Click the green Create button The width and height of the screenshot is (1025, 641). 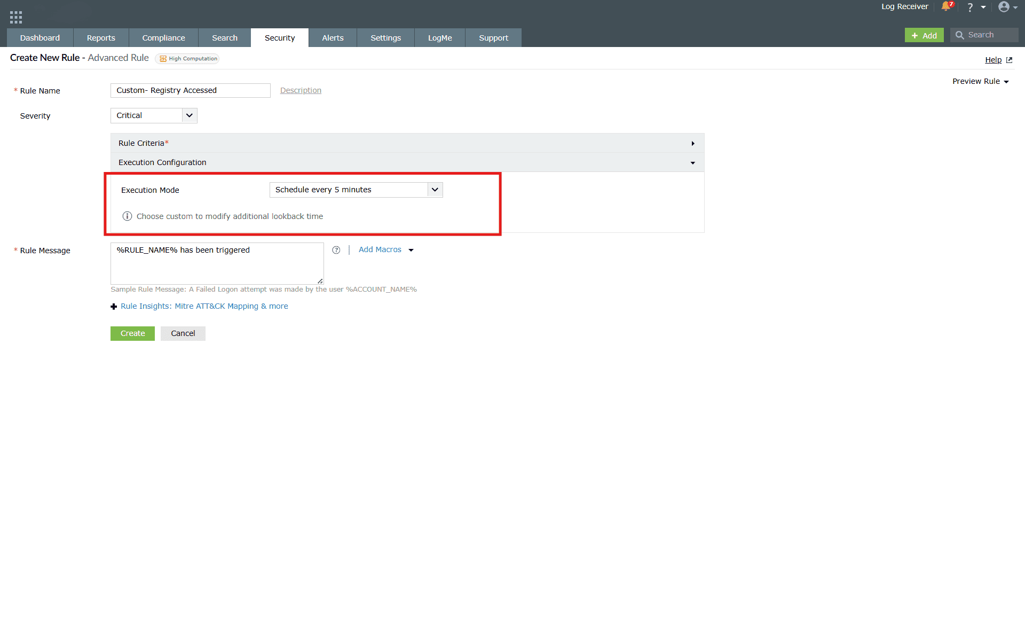[x=132, y=333]
